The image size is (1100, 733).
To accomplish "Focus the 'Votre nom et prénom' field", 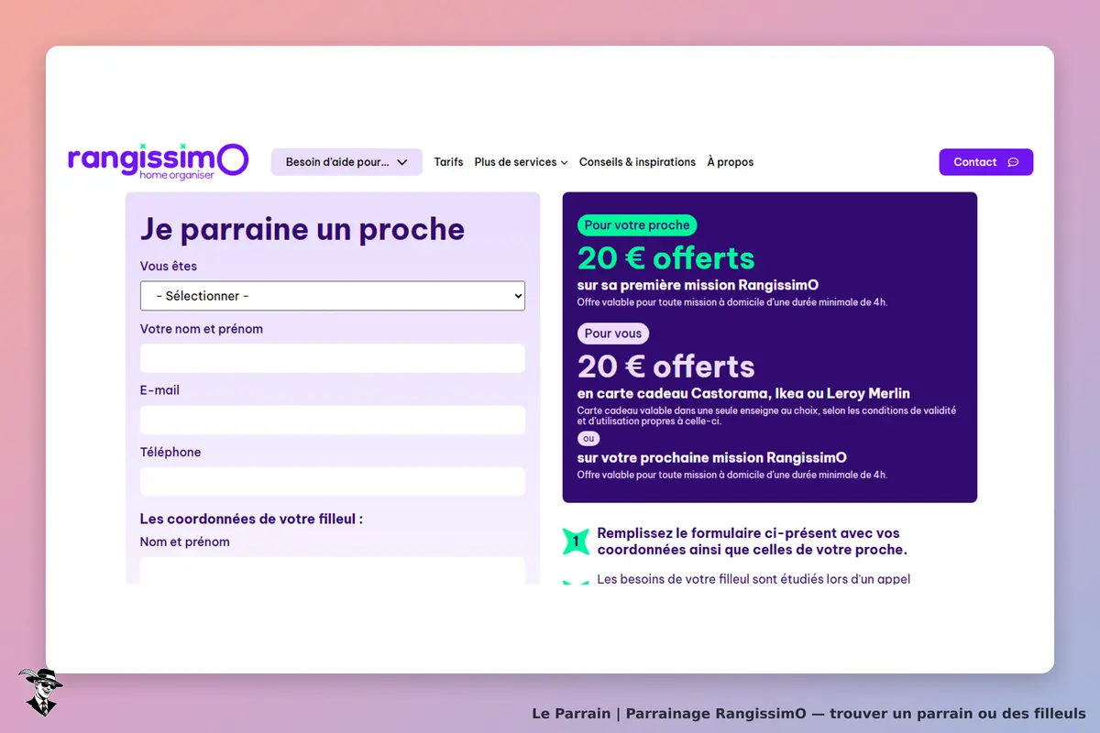I will pyautogui.click(x=333, y=358).
